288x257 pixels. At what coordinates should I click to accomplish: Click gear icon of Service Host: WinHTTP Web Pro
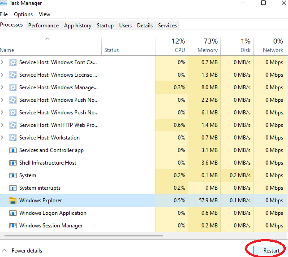[13, 125]
